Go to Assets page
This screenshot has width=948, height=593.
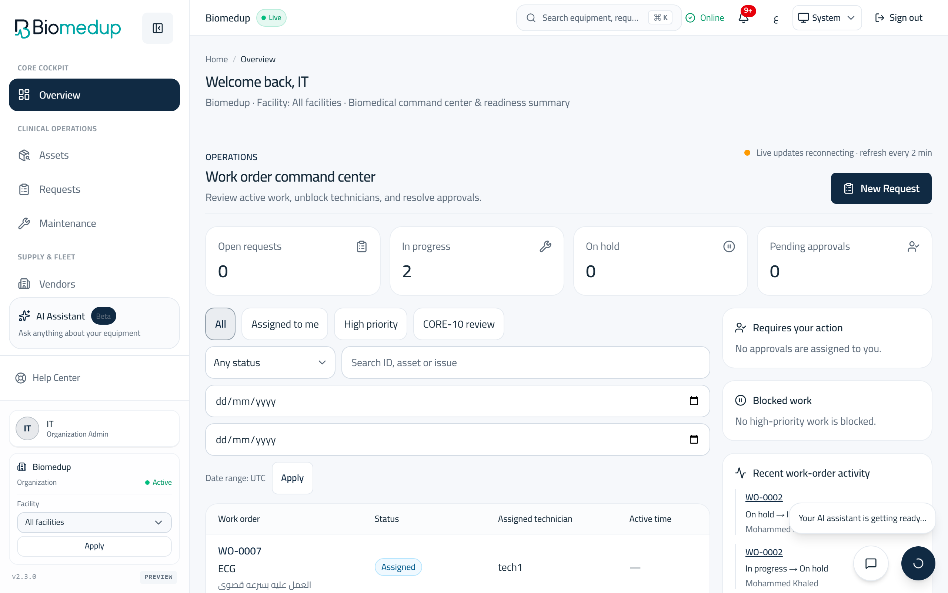[x=94, y=155]
